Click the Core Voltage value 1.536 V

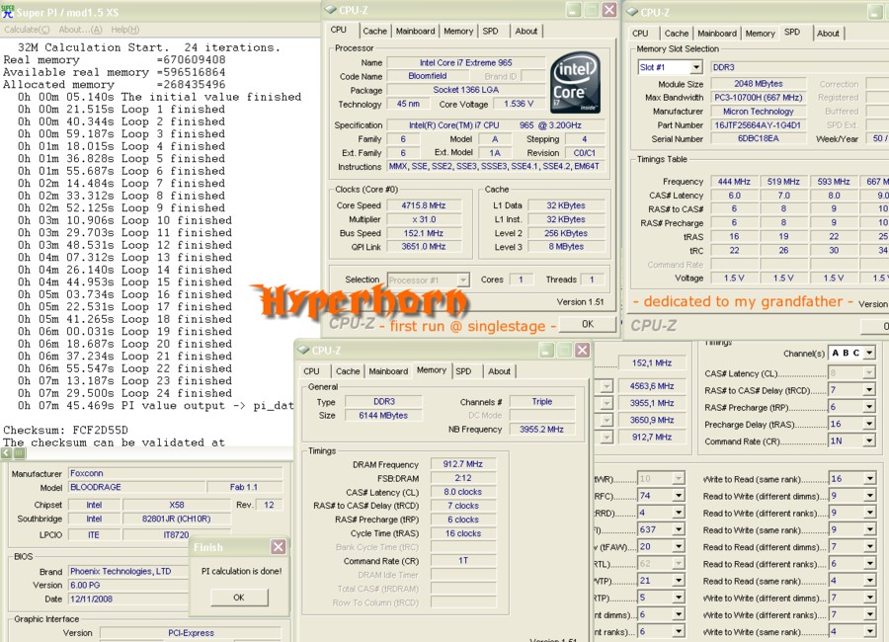(519, 104)
